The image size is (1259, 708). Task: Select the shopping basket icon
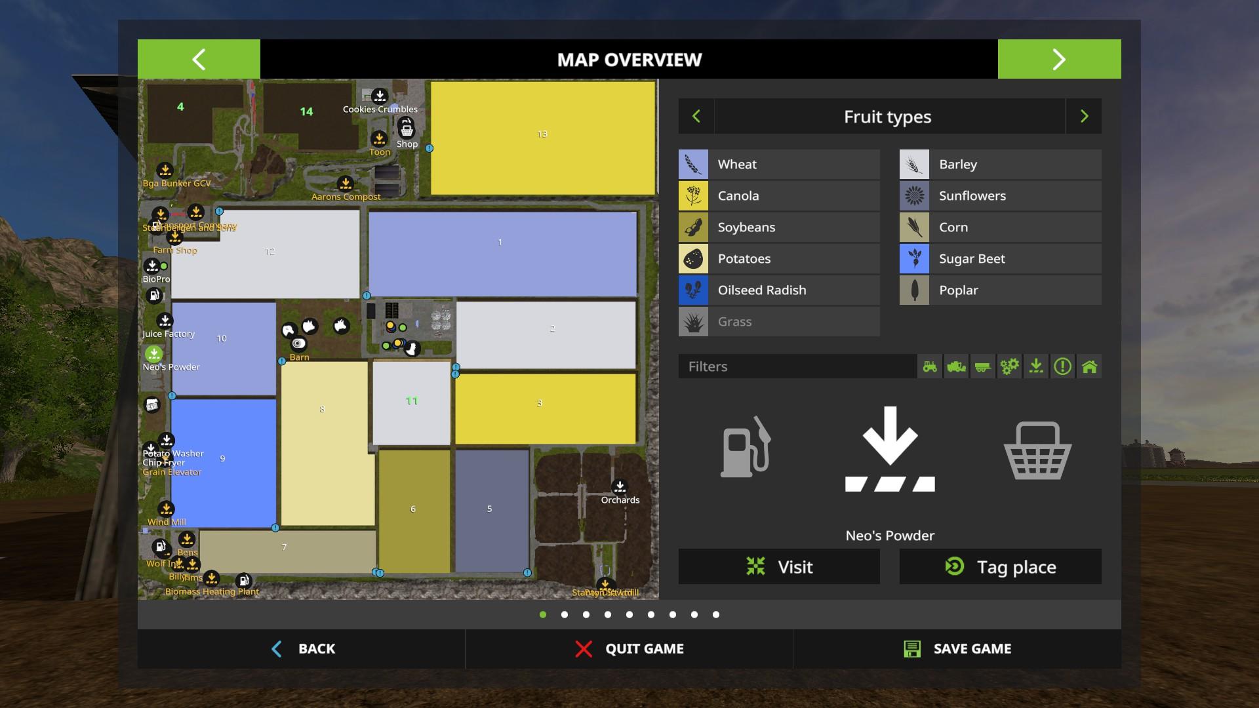pyautogui.click(x=1037, y=450)
